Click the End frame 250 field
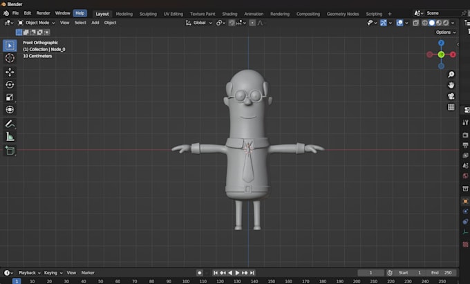Image resolution: width=470 pixels, height=284 pixels. click(442, 273)
